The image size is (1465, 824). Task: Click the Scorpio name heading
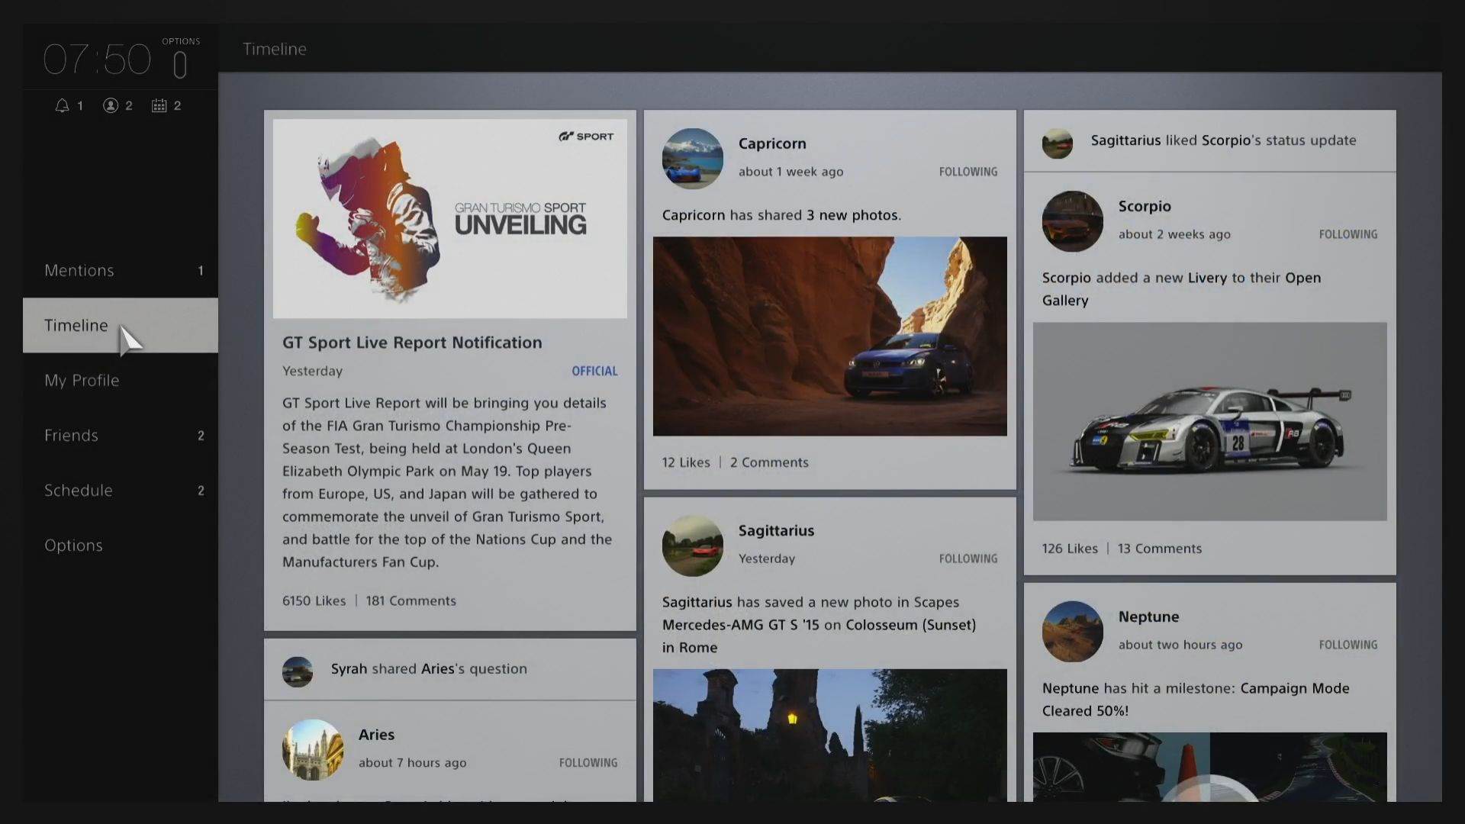[1145, 206]
